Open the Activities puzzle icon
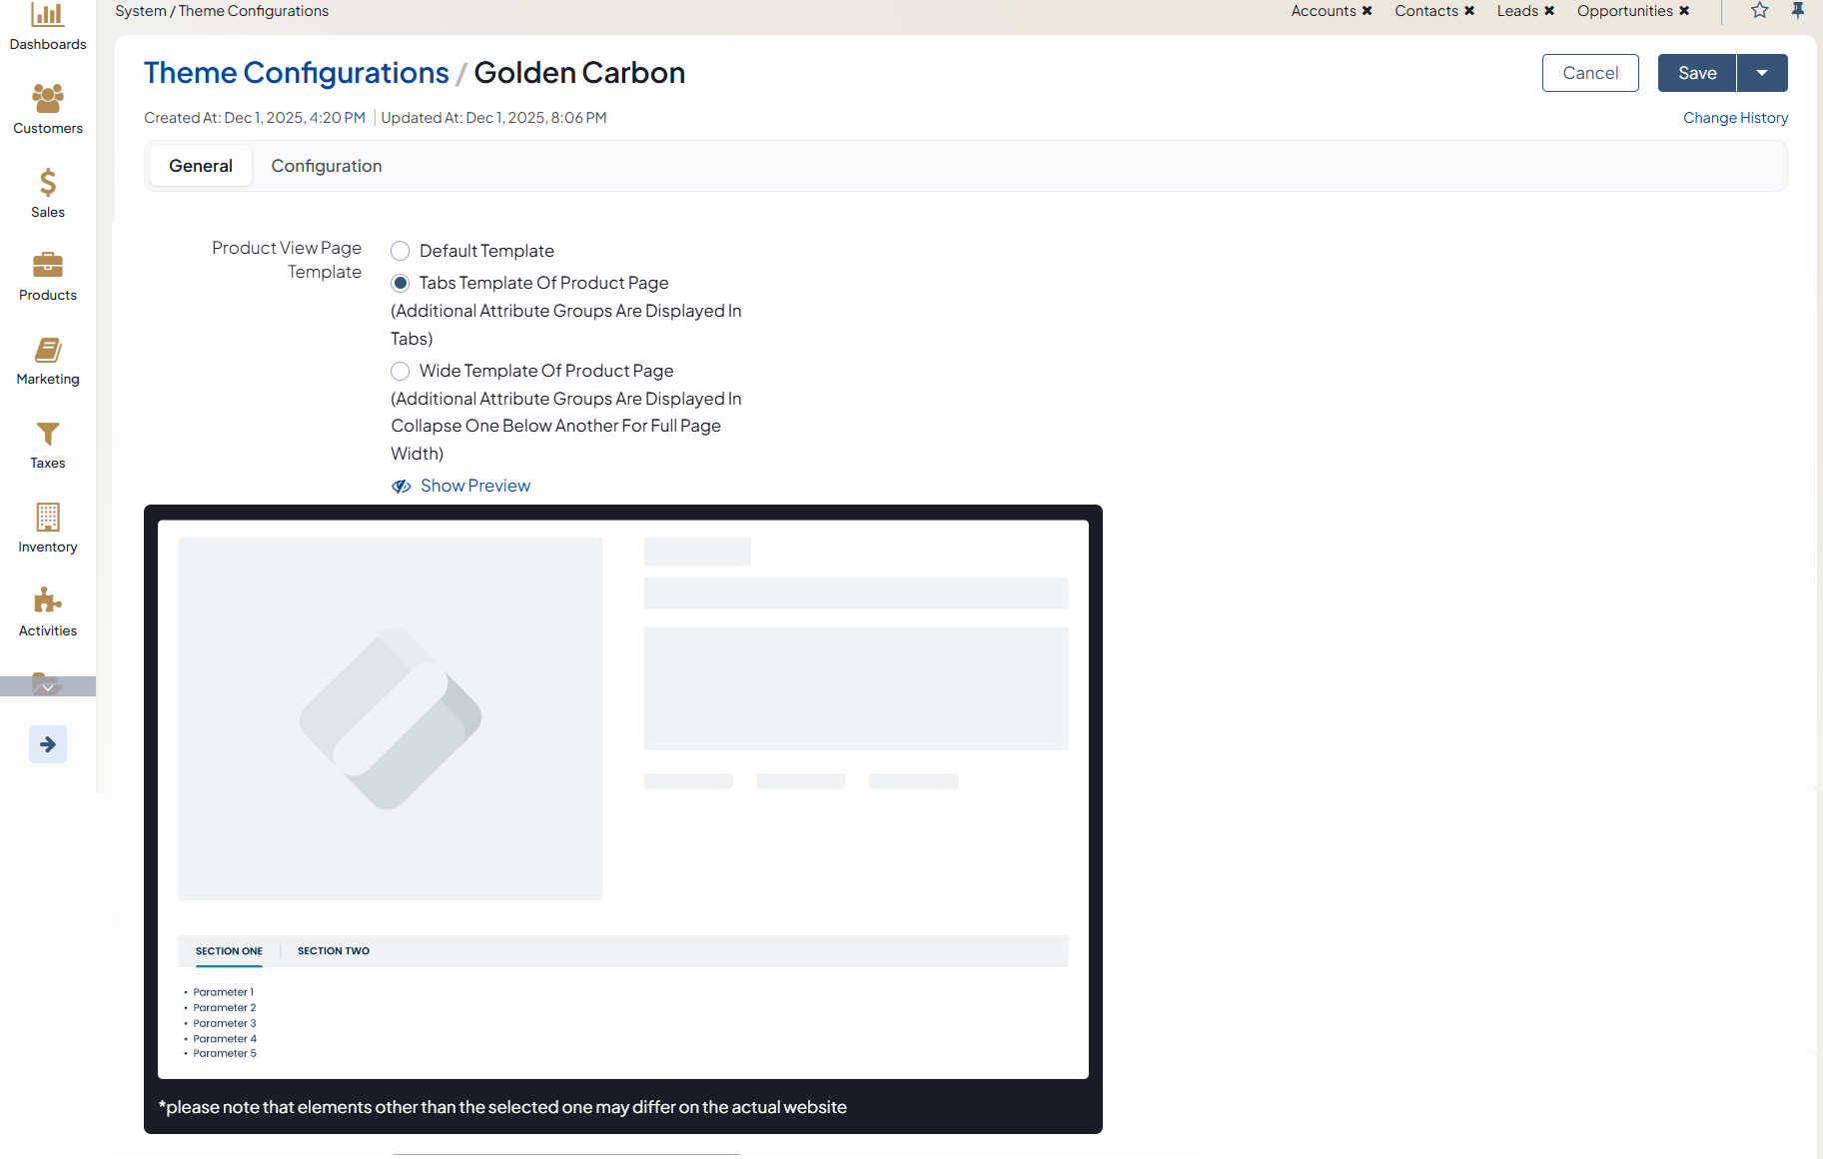1823x1159 pixels. 47,600
